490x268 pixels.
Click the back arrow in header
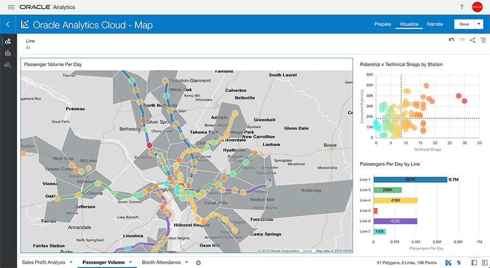click(x=8, y=24)
